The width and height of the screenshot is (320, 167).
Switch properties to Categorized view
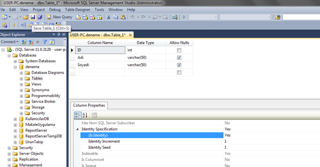(x=77, y=115)
